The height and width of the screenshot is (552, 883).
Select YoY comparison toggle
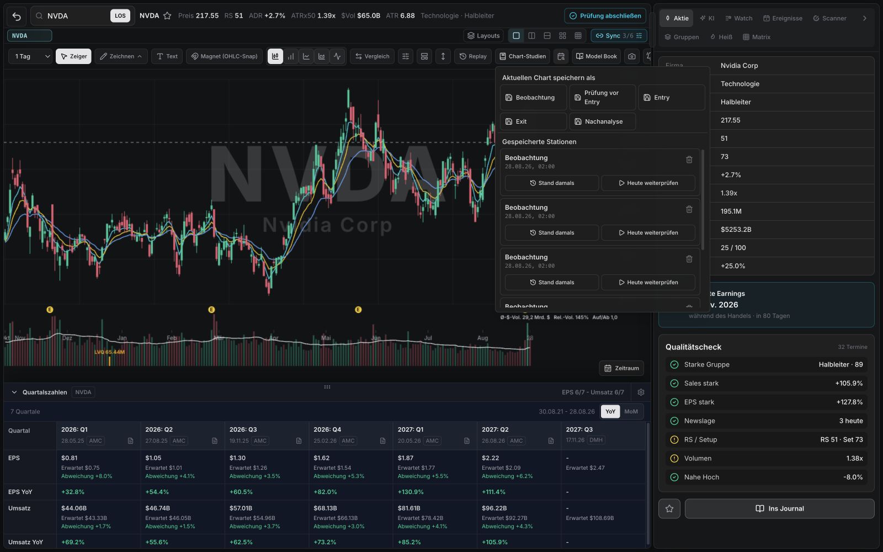[610, 412]
